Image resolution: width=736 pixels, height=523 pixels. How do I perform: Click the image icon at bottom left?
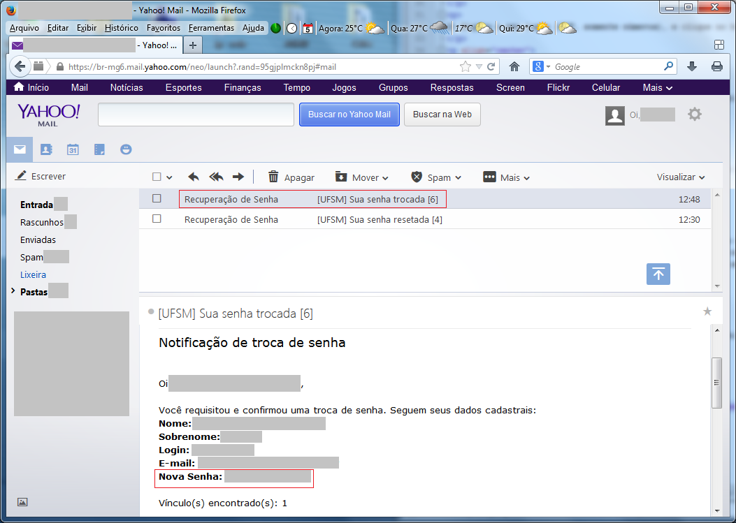tap(22, 502)
